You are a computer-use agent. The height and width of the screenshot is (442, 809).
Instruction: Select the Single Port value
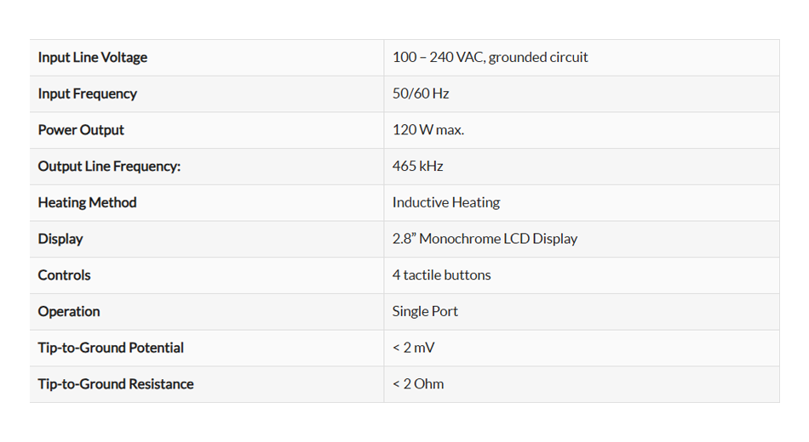pos(425,311)
